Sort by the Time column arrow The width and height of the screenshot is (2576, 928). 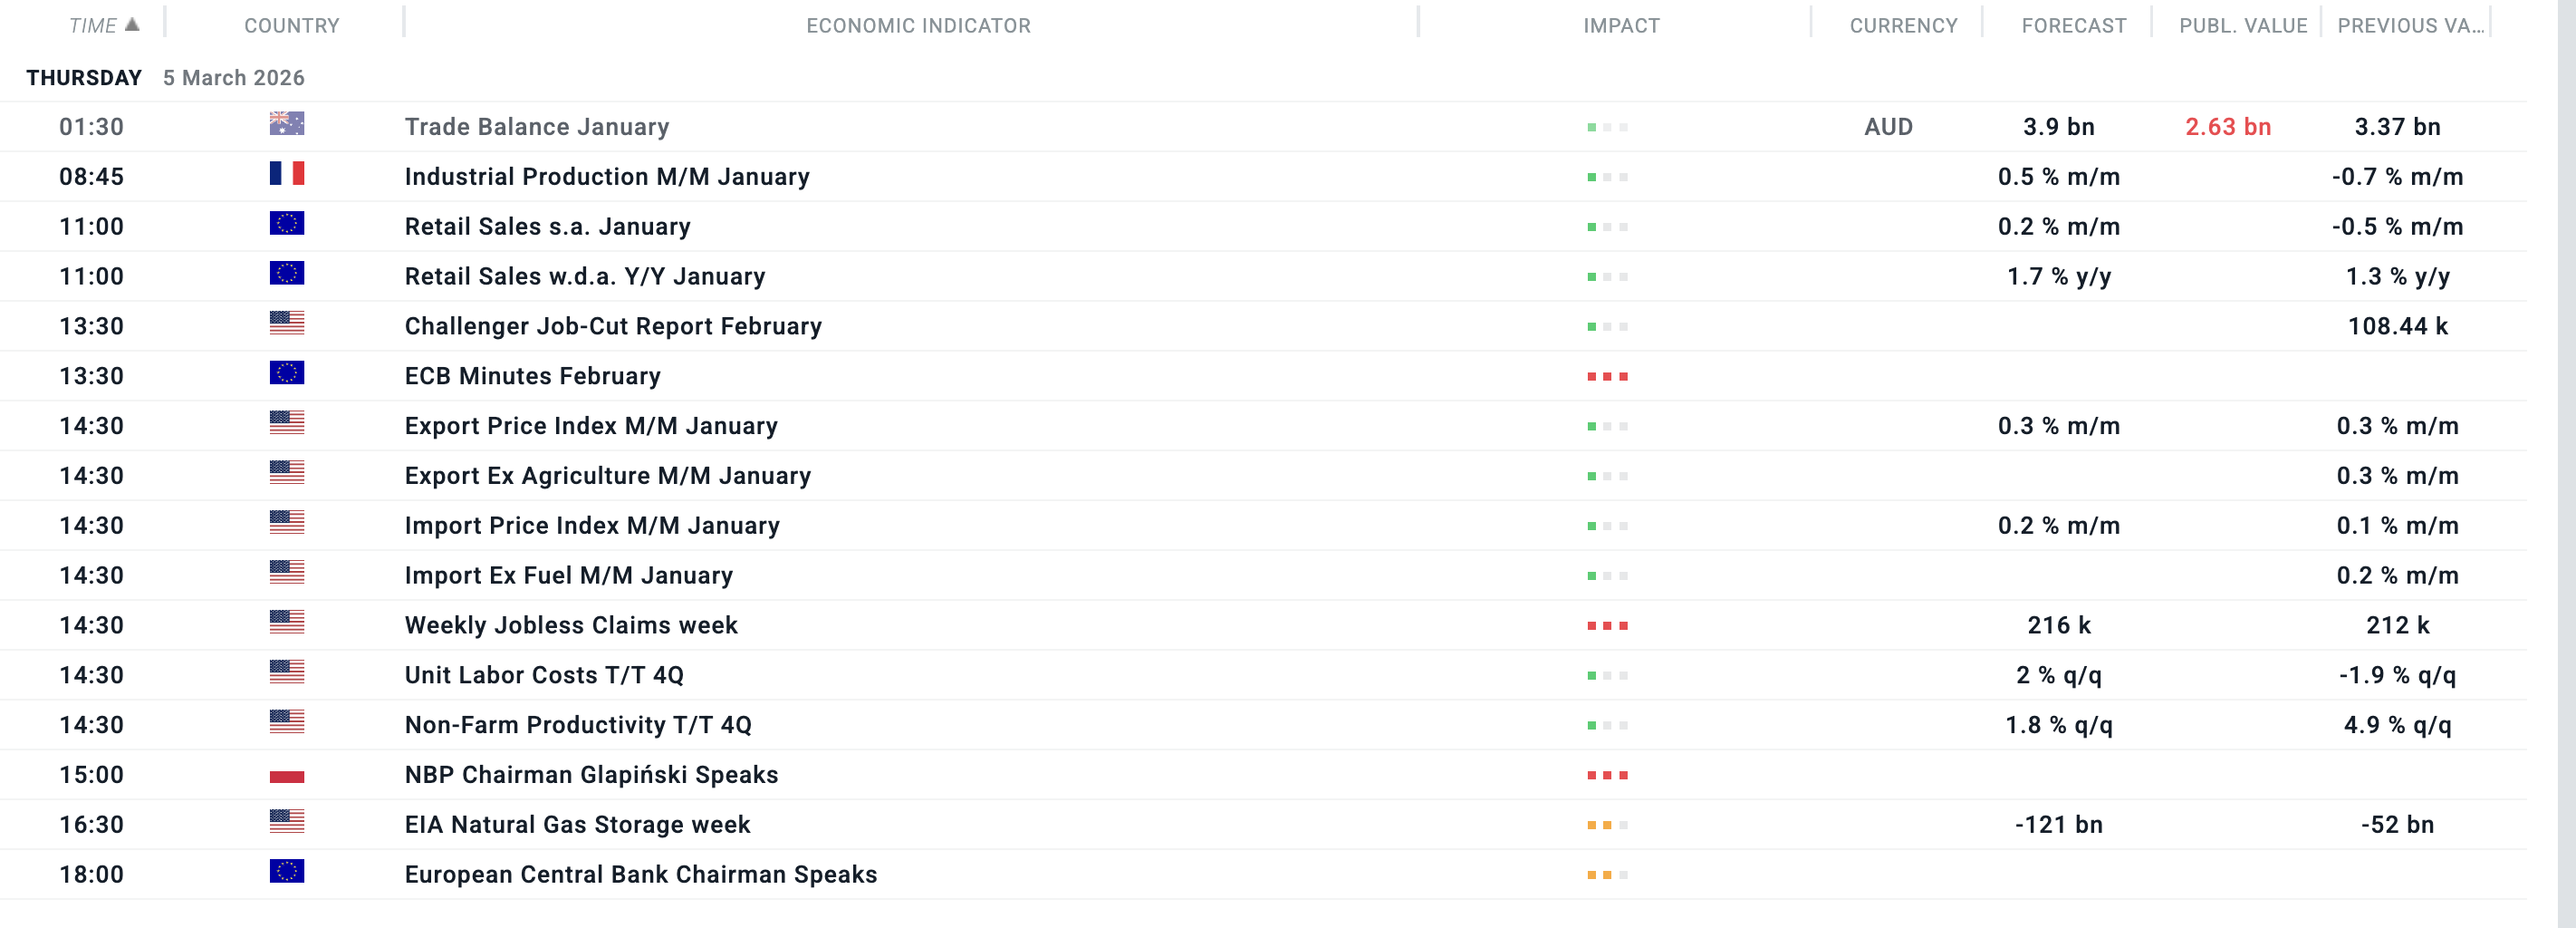pos(132,25)
